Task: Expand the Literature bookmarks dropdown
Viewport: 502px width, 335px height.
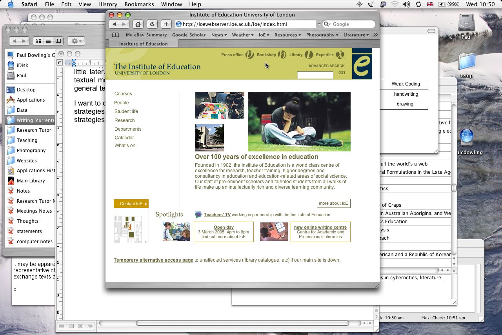Action: point(356,35)
